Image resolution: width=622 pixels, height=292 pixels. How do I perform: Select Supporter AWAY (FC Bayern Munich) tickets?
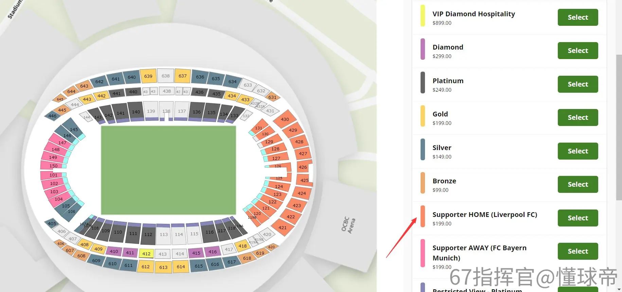pos(577,251)
